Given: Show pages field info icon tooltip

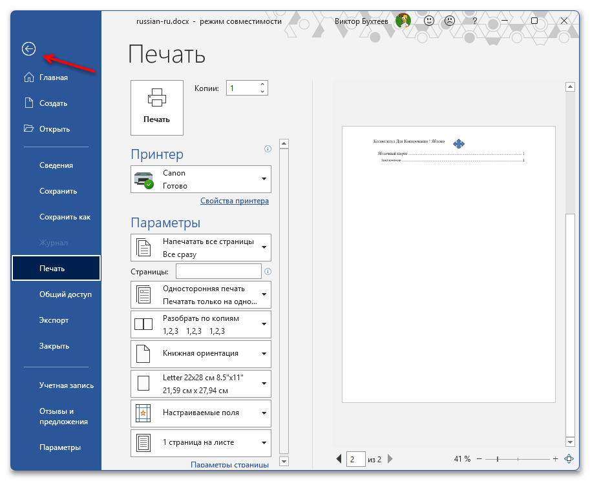Looking at the screenshot, I should 268,272.
